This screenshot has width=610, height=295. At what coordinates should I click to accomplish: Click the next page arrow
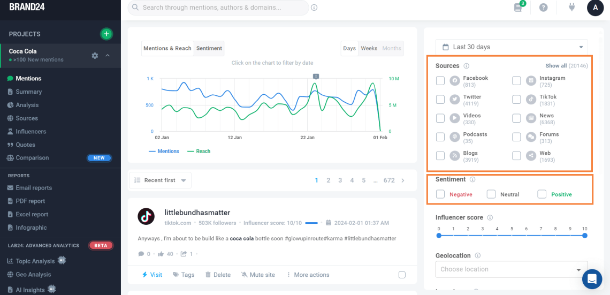pyautogui.click(x=402, y=180)
